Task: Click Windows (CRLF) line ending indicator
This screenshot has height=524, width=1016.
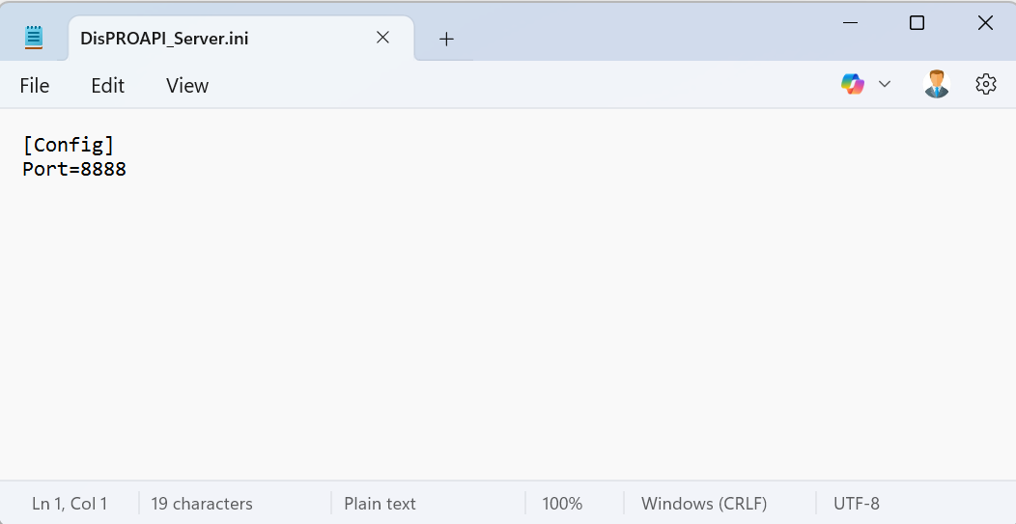Action: click(703, 504)
